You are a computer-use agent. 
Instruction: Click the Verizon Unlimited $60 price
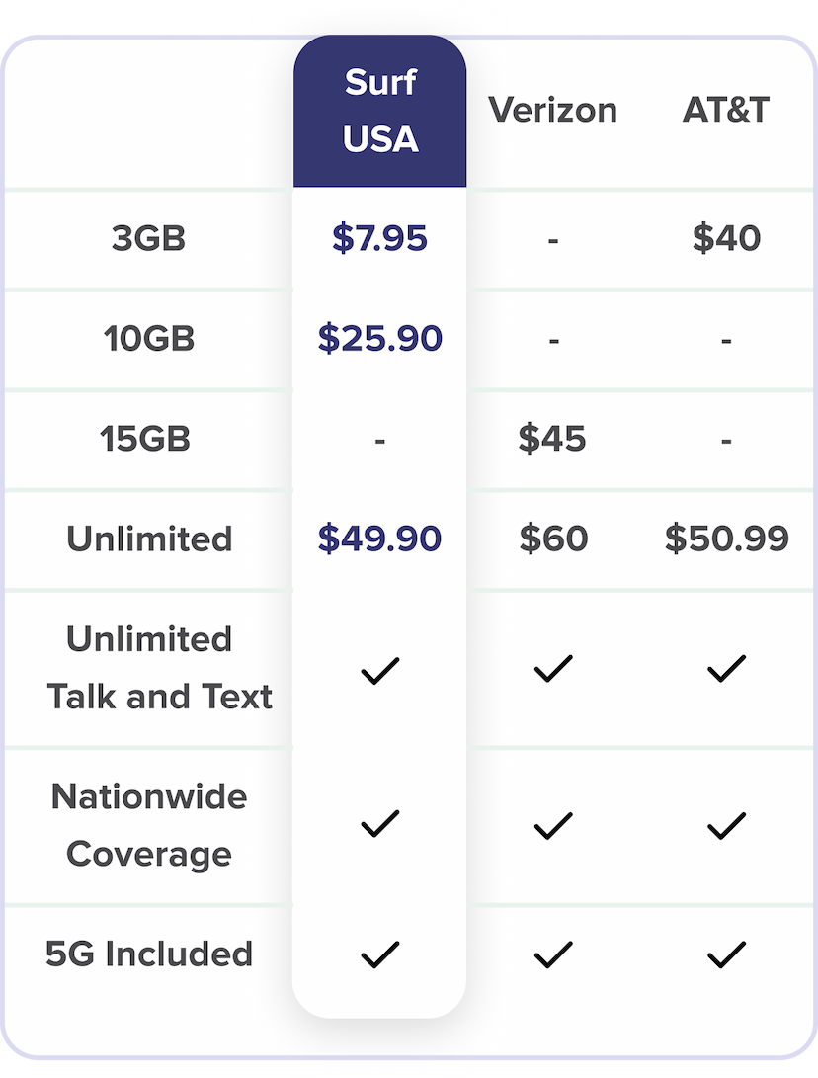(552, 539)
